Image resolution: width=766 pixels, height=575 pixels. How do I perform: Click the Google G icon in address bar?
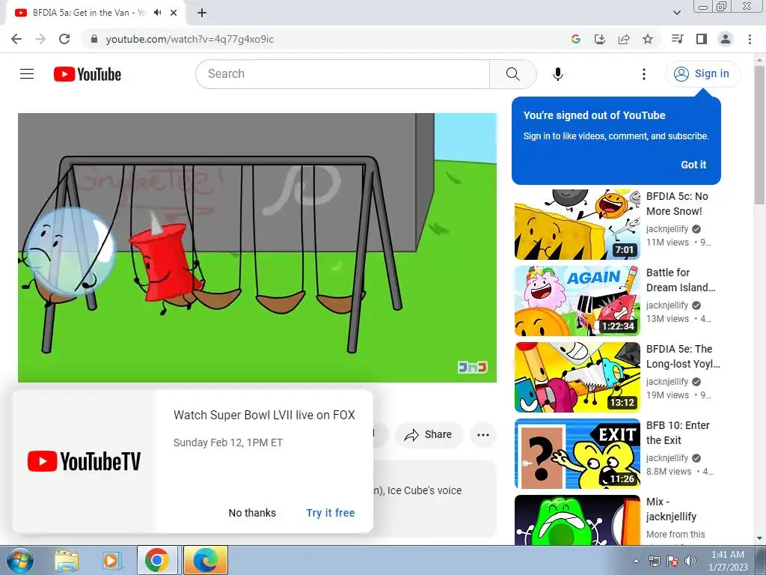pos(575,39)
